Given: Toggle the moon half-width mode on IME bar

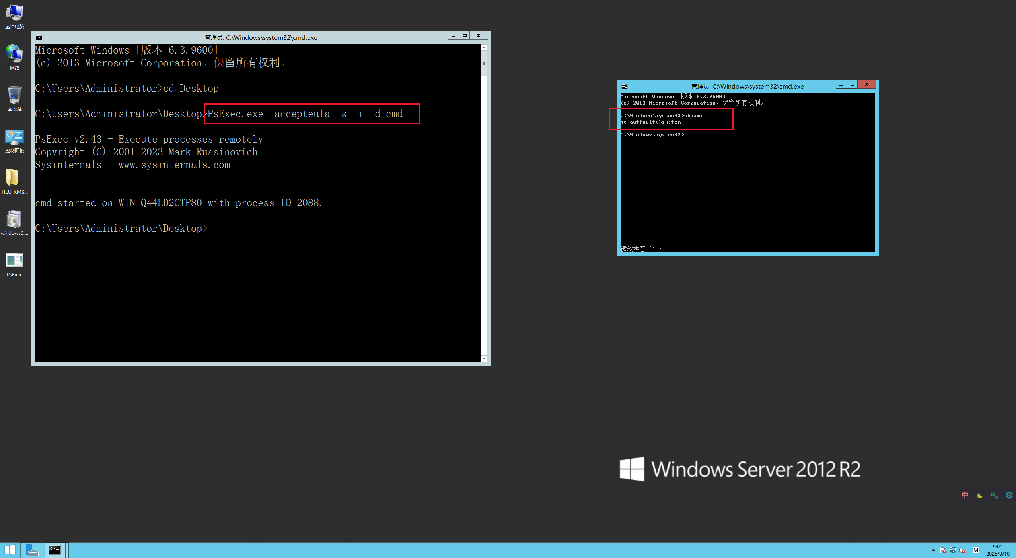Looking at the screenshot, I should click(979, 495).
